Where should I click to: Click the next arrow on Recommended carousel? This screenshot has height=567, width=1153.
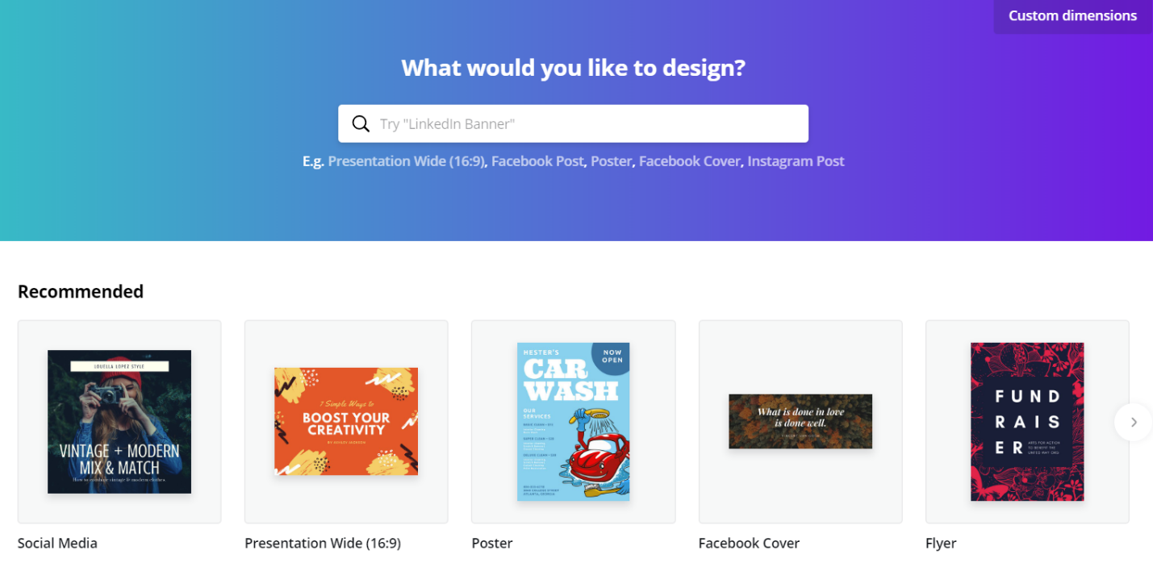coord(1133,422)
